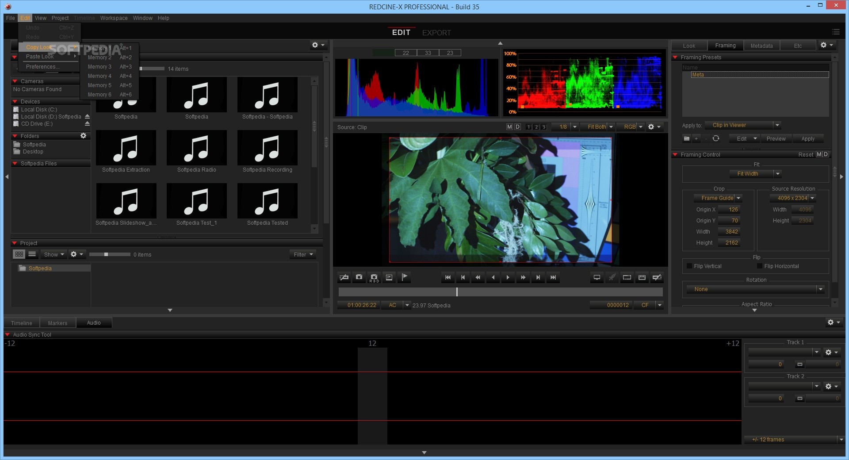Open the RGB channel dropdown
849x460 pixels.
631,127
